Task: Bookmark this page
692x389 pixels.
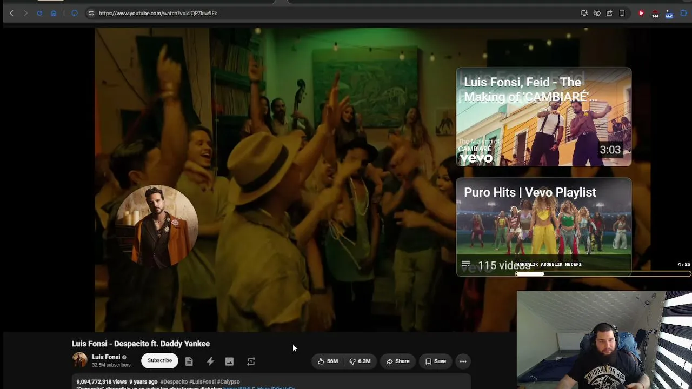Action: click(622, 13)
